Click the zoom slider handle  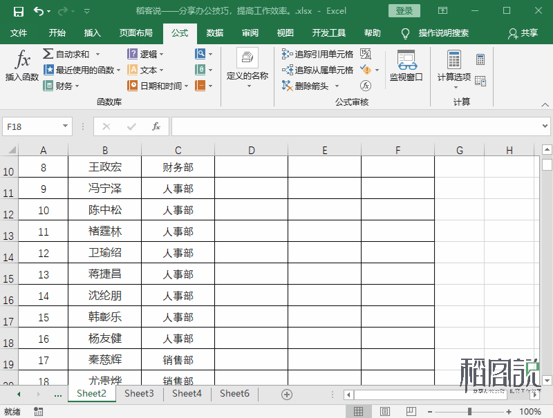469,411
